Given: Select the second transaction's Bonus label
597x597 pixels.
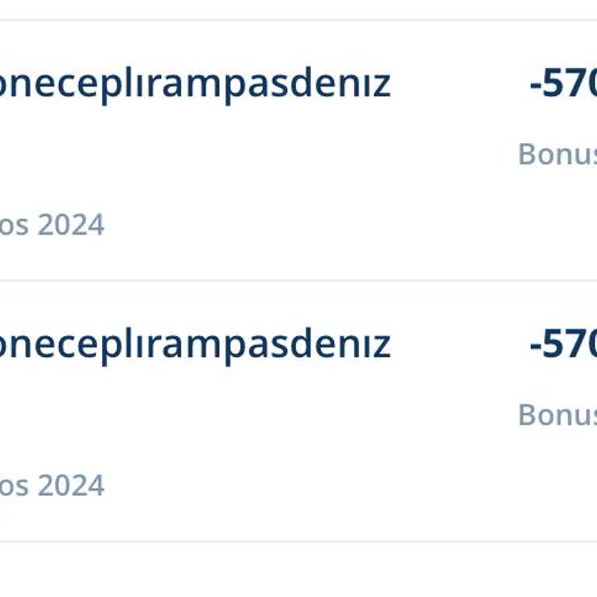Looking at the screenshot, I should [557, 414].
